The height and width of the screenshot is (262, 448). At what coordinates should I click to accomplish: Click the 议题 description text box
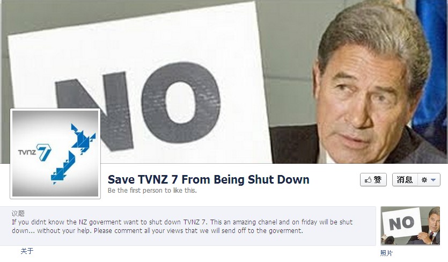[x=188, y=226]
